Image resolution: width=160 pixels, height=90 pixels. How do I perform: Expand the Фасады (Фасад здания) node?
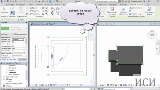click(x=4, y=84)
